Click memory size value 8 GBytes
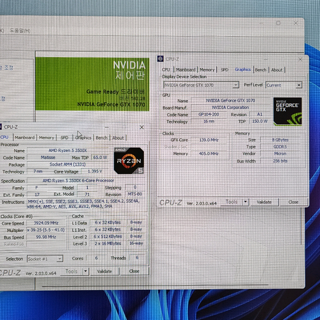The width and height of the screenshot is (320, 320). [280, 140]
